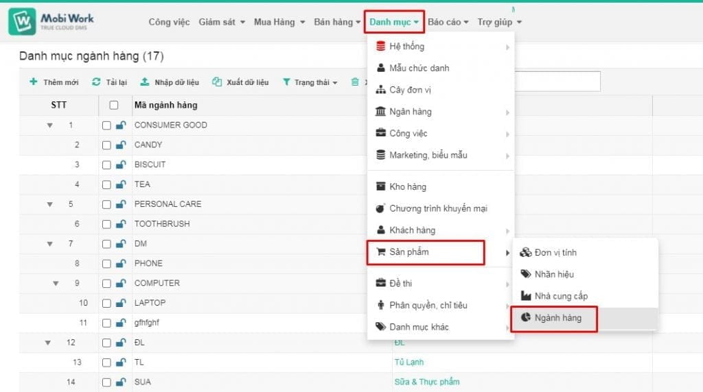The image size is (703, 392).
Task: Open the Báo cáo menu
Action: pos(448,22)
